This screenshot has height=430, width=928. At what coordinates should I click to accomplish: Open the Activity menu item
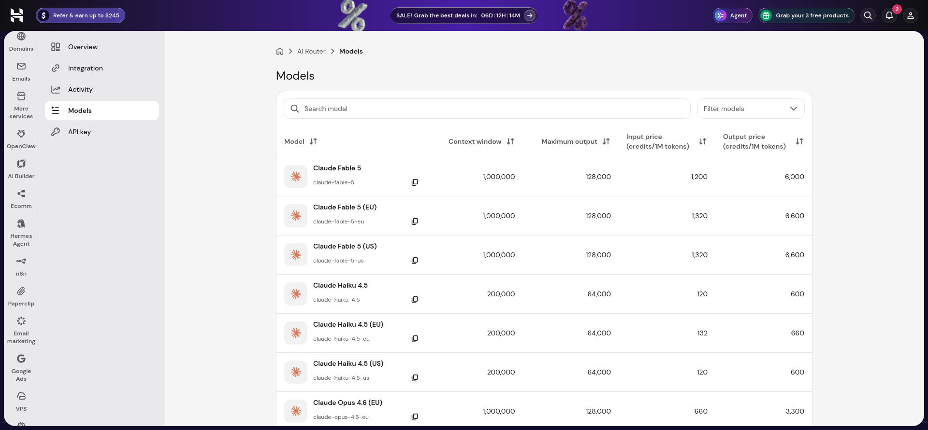coord(102,89)
